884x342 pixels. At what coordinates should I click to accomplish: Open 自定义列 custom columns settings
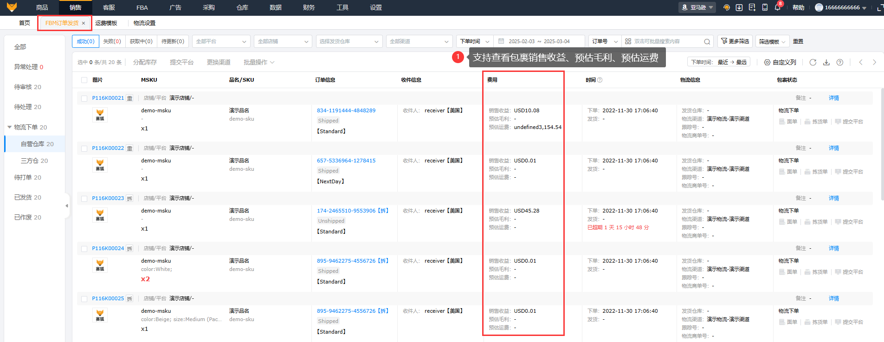pyautogui.click(x=780, y=62)
